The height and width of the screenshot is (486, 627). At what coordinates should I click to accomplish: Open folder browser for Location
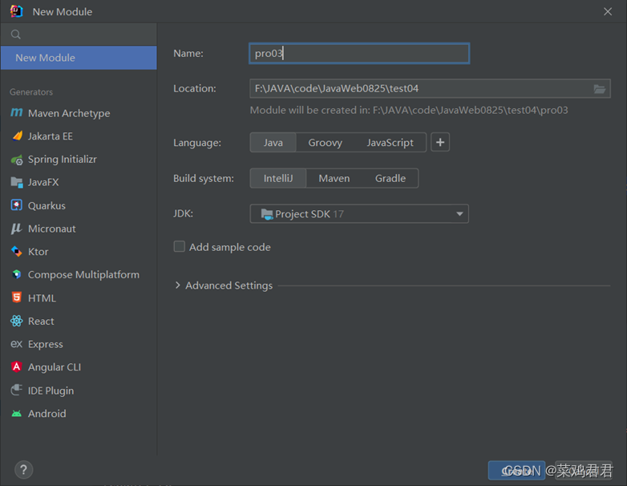point(599,89)
